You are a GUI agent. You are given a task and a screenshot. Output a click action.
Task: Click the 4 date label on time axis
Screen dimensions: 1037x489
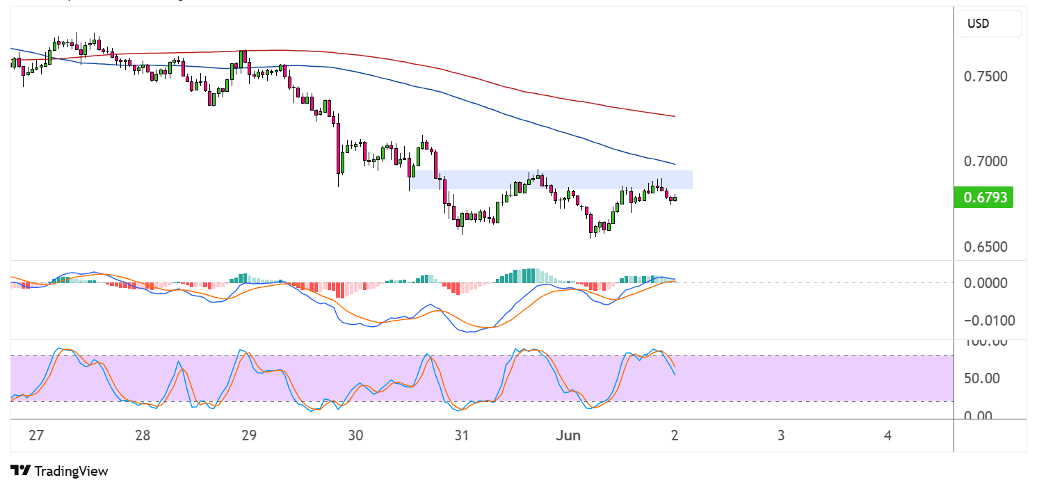[x=887, y=436]
